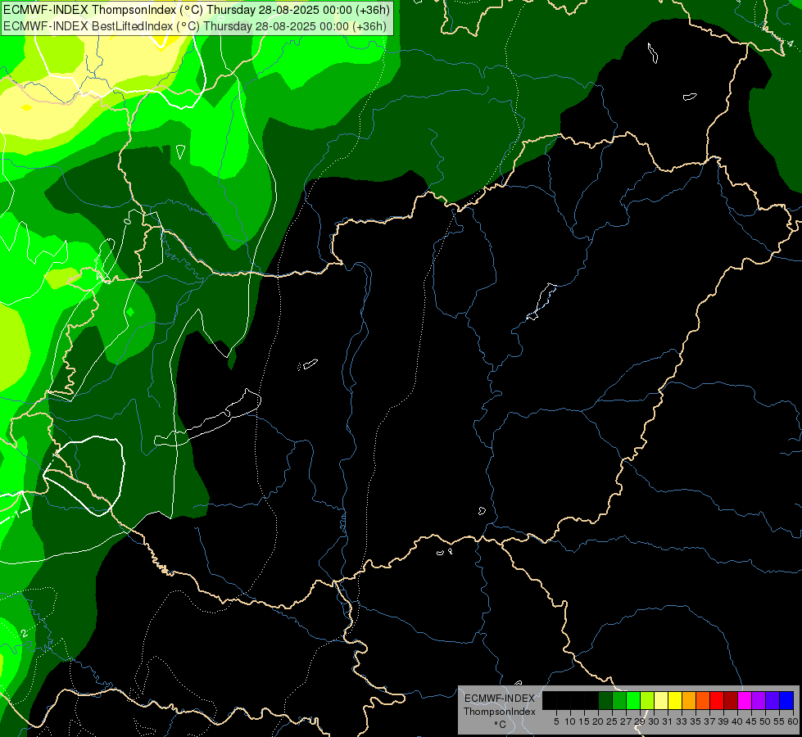Click the legend value '15'
Image resolution: width=802 pixels, height=737 pixels.
pos(585,721)
